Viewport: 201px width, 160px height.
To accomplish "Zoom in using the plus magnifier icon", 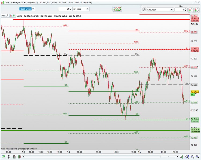I will click(x=198, y=157).
